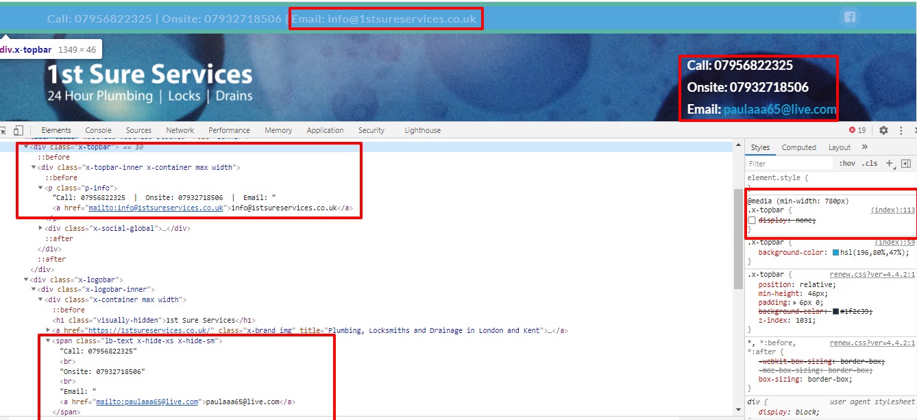The height and width of the screenshot is (420, 917).
Task: Click the red error count badge showing 19
Action: 857,130
